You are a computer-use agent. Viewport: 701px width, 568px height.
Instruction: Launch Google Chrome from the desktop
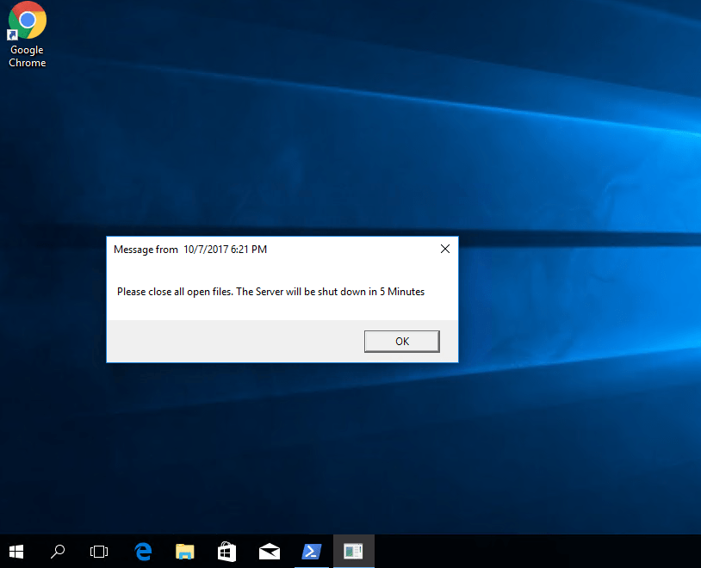26,19
